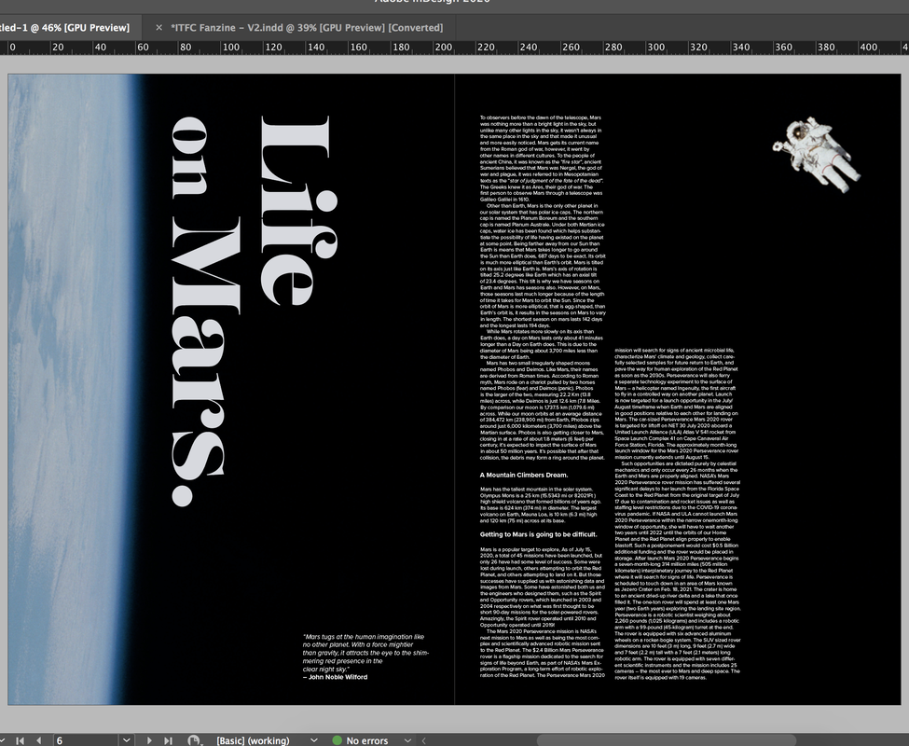Click the page number field showing 6
The image size is (909, 746).
pos(86,740)
